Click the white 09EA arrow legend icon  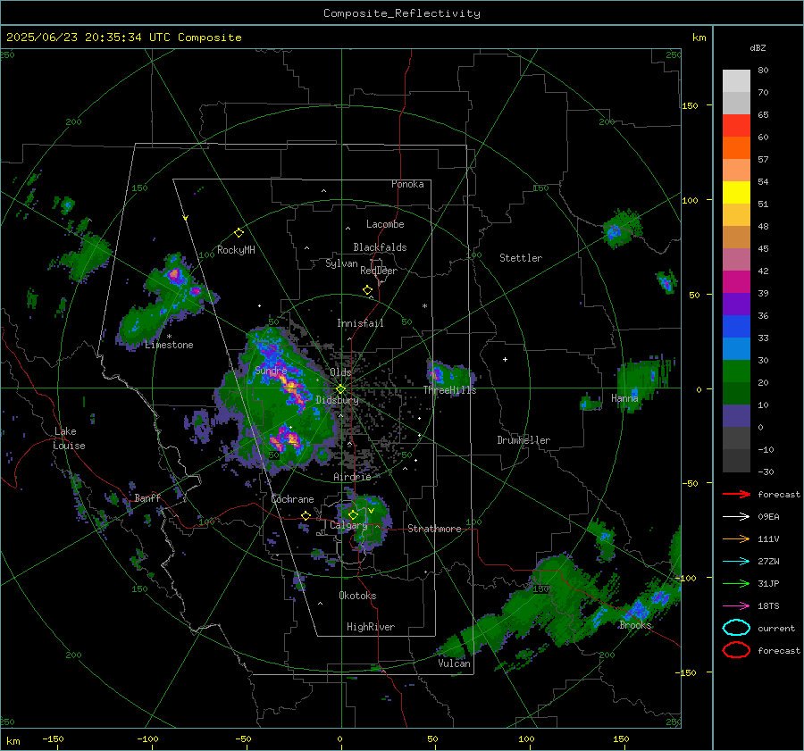(736, 517)
